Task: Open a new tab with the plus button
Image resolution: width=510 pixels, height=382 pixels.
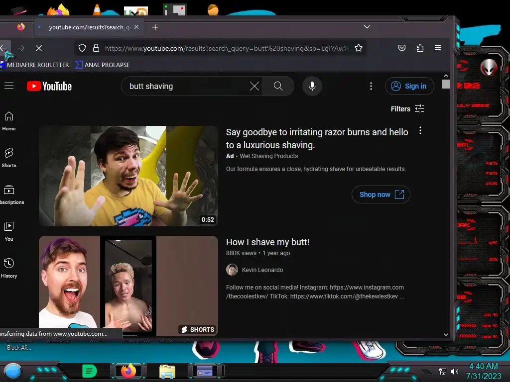Action: [155, 27]
